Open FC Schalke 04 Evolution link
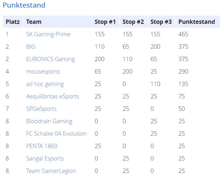 [x=56, y=134]
